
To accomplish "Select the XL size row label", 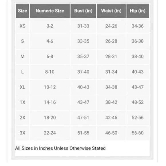I will (22, 87).
